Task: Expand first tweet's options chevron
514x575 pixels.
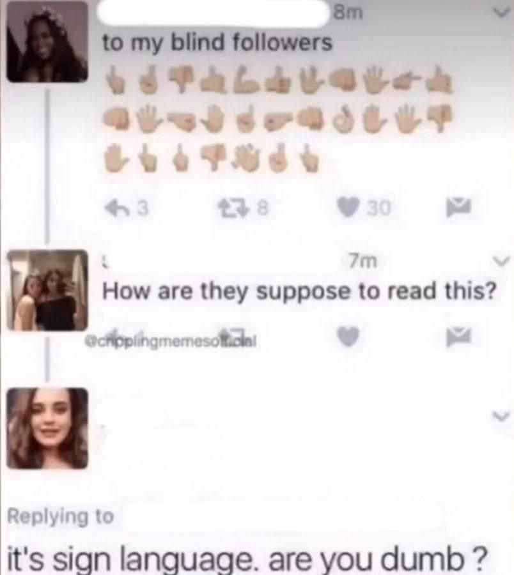Action: pyautogui.click(x=501, y=13)
